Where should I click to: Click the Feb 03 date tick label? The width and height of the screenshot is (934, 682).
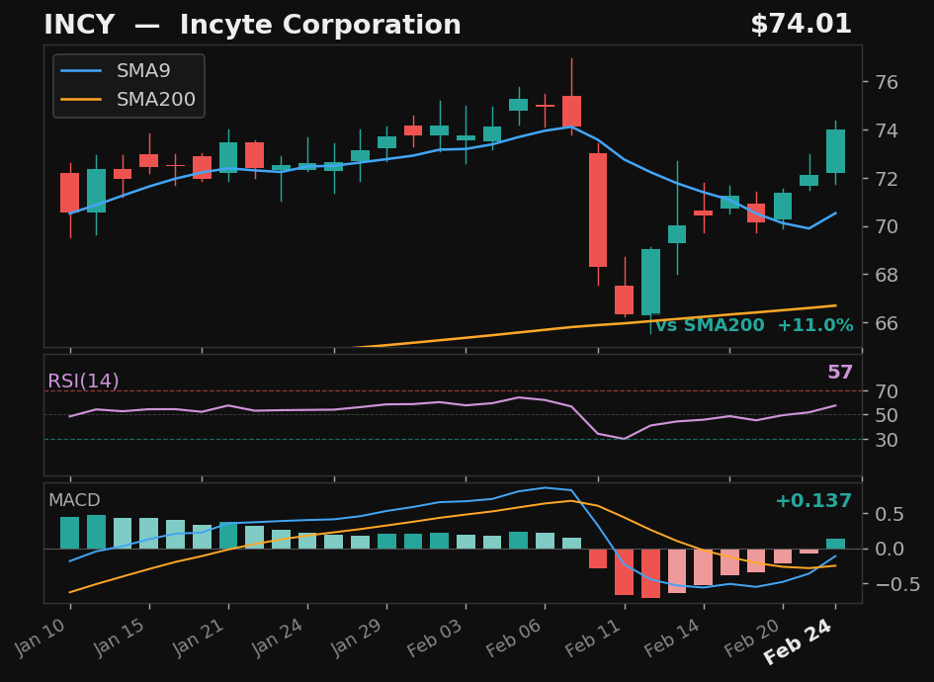pyautogui.click(x=436, y=639)
